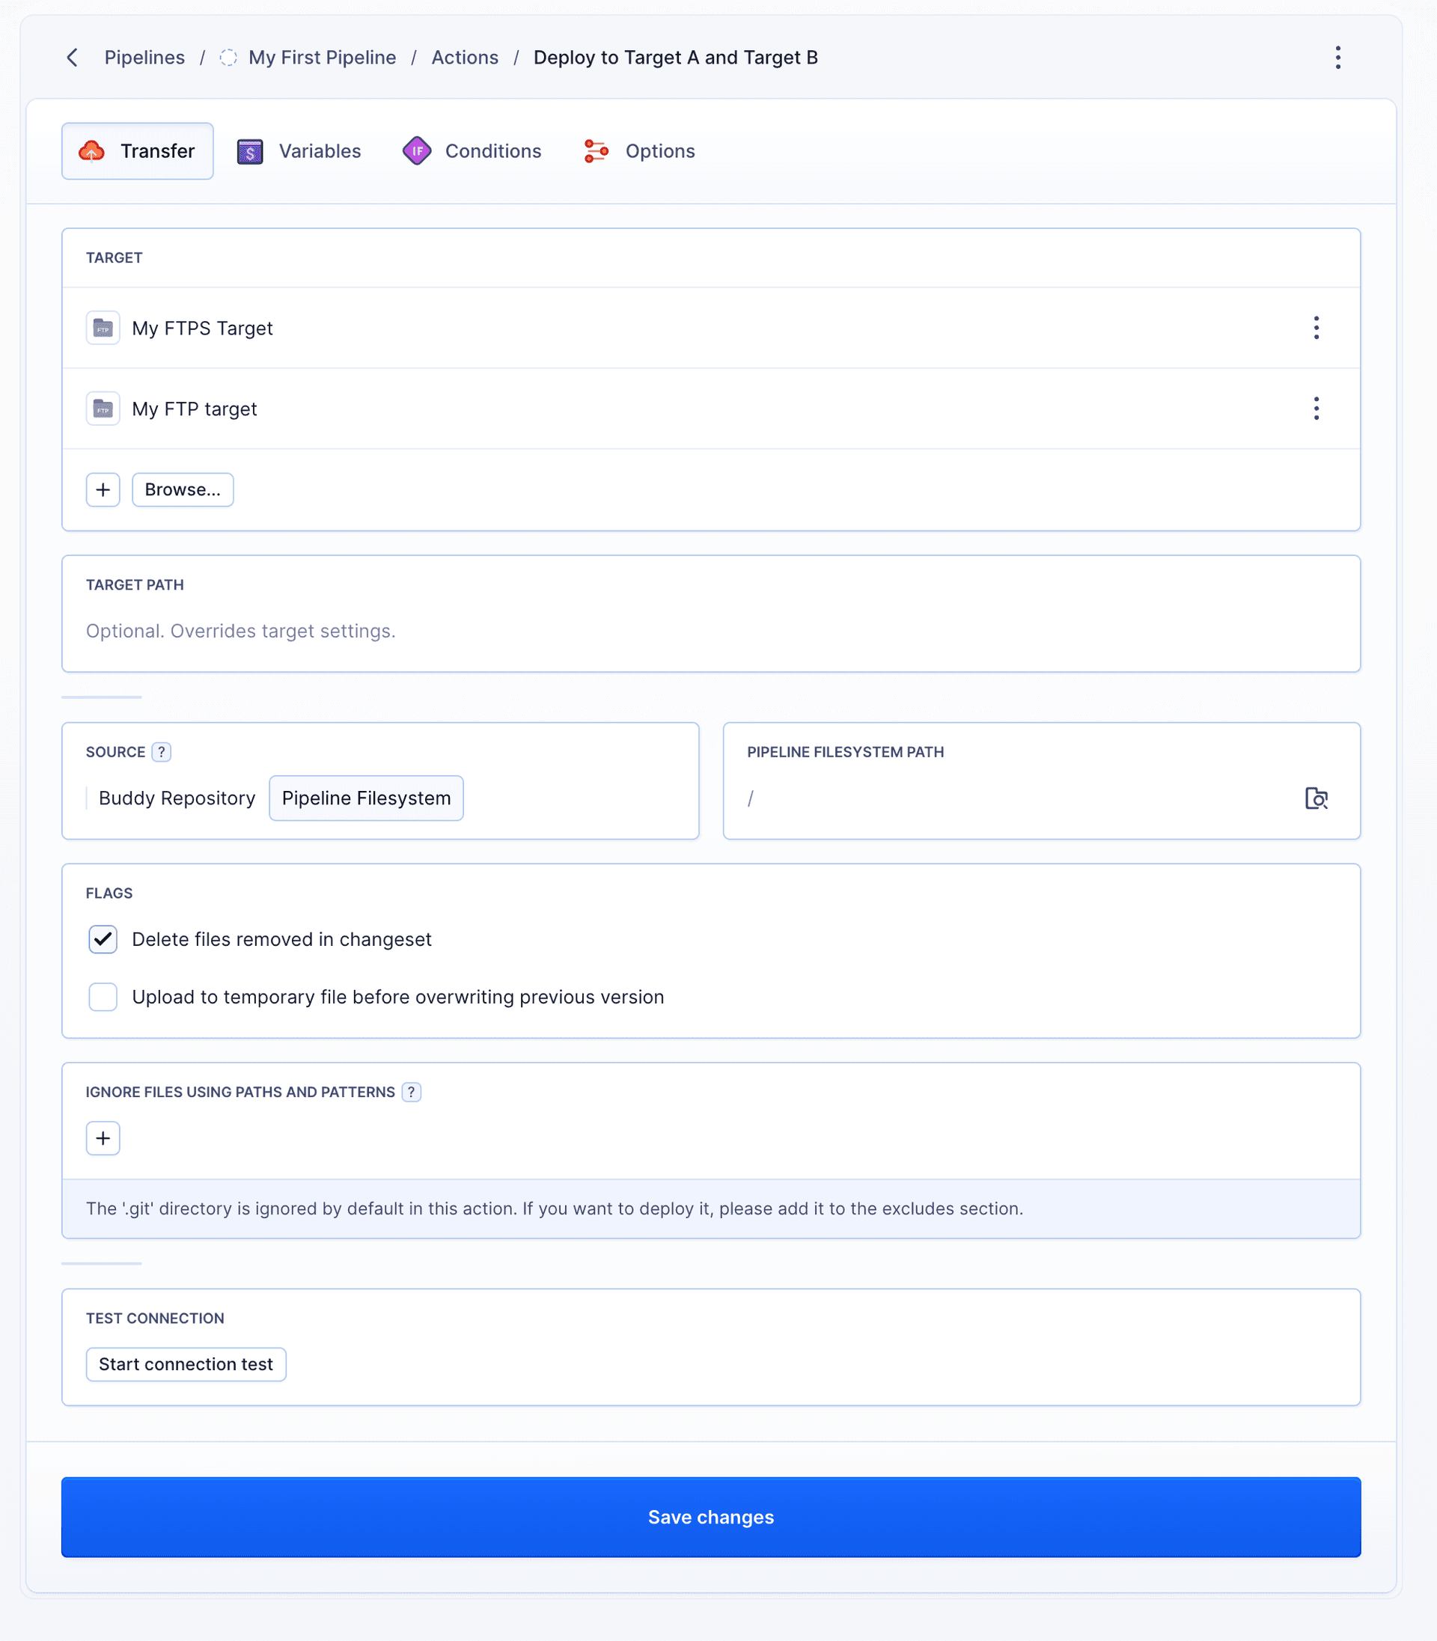Select Buddy Repository as the source
1437x1641 pixels.
tap(177, 798)
